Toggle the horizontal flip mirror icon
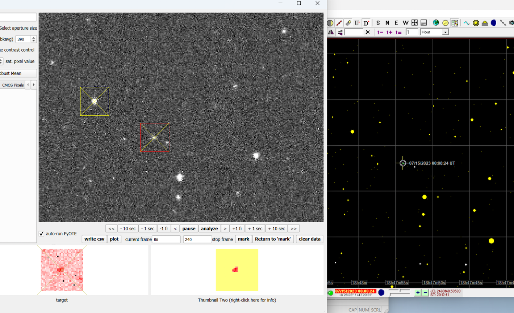Viewport: 514px width, 313px height. (x=331, y=32)
